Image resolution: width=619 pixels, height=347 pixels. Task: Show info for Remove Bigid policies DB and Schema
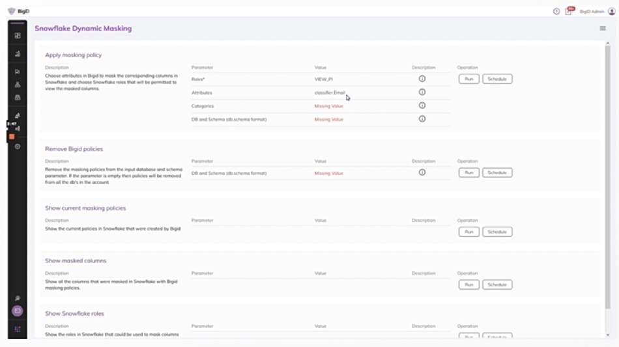(x=422, y=173)
